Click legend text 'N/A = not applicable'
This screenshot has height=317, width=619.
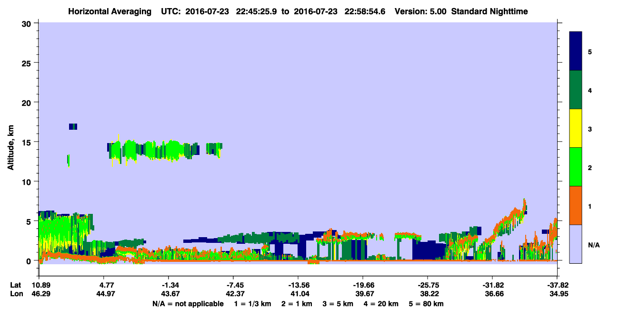(x=188, y=304)
